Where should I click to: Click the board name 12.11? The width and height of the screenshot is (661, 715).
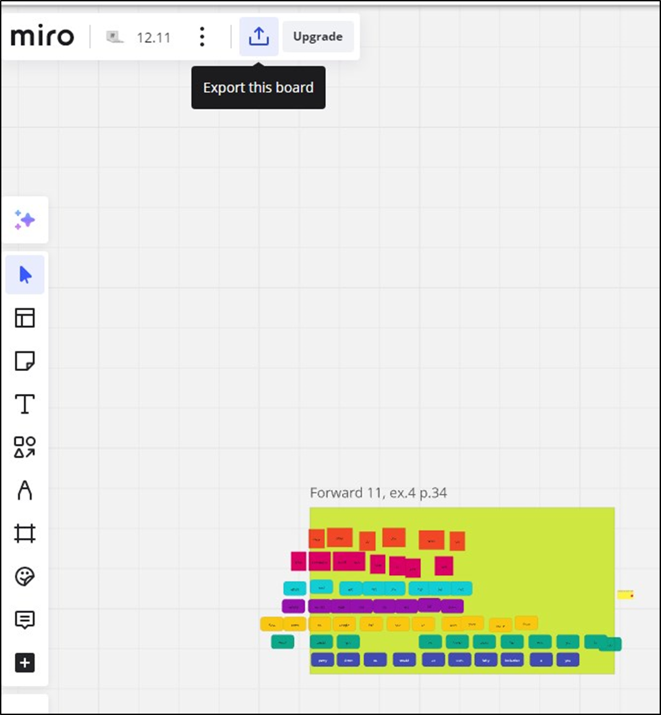point(153,37)
